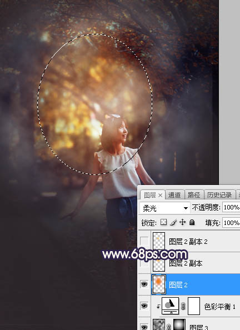Click the 填充 fill value field

(x=231, y=223)
